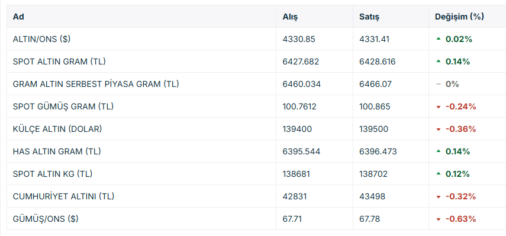The width and height of the screenshot is (506, 236).
Task: Open the ALTIN/ONS ($) row name
Action: coord(41,39)
